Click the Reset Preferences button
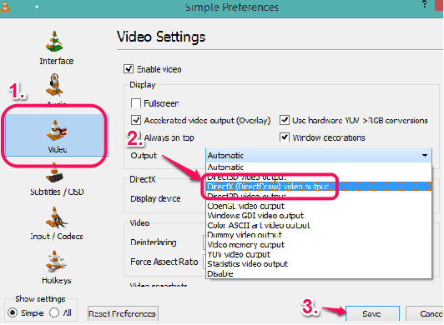The image size is (444, 325). pyautogui.click(x=123, y=313)
